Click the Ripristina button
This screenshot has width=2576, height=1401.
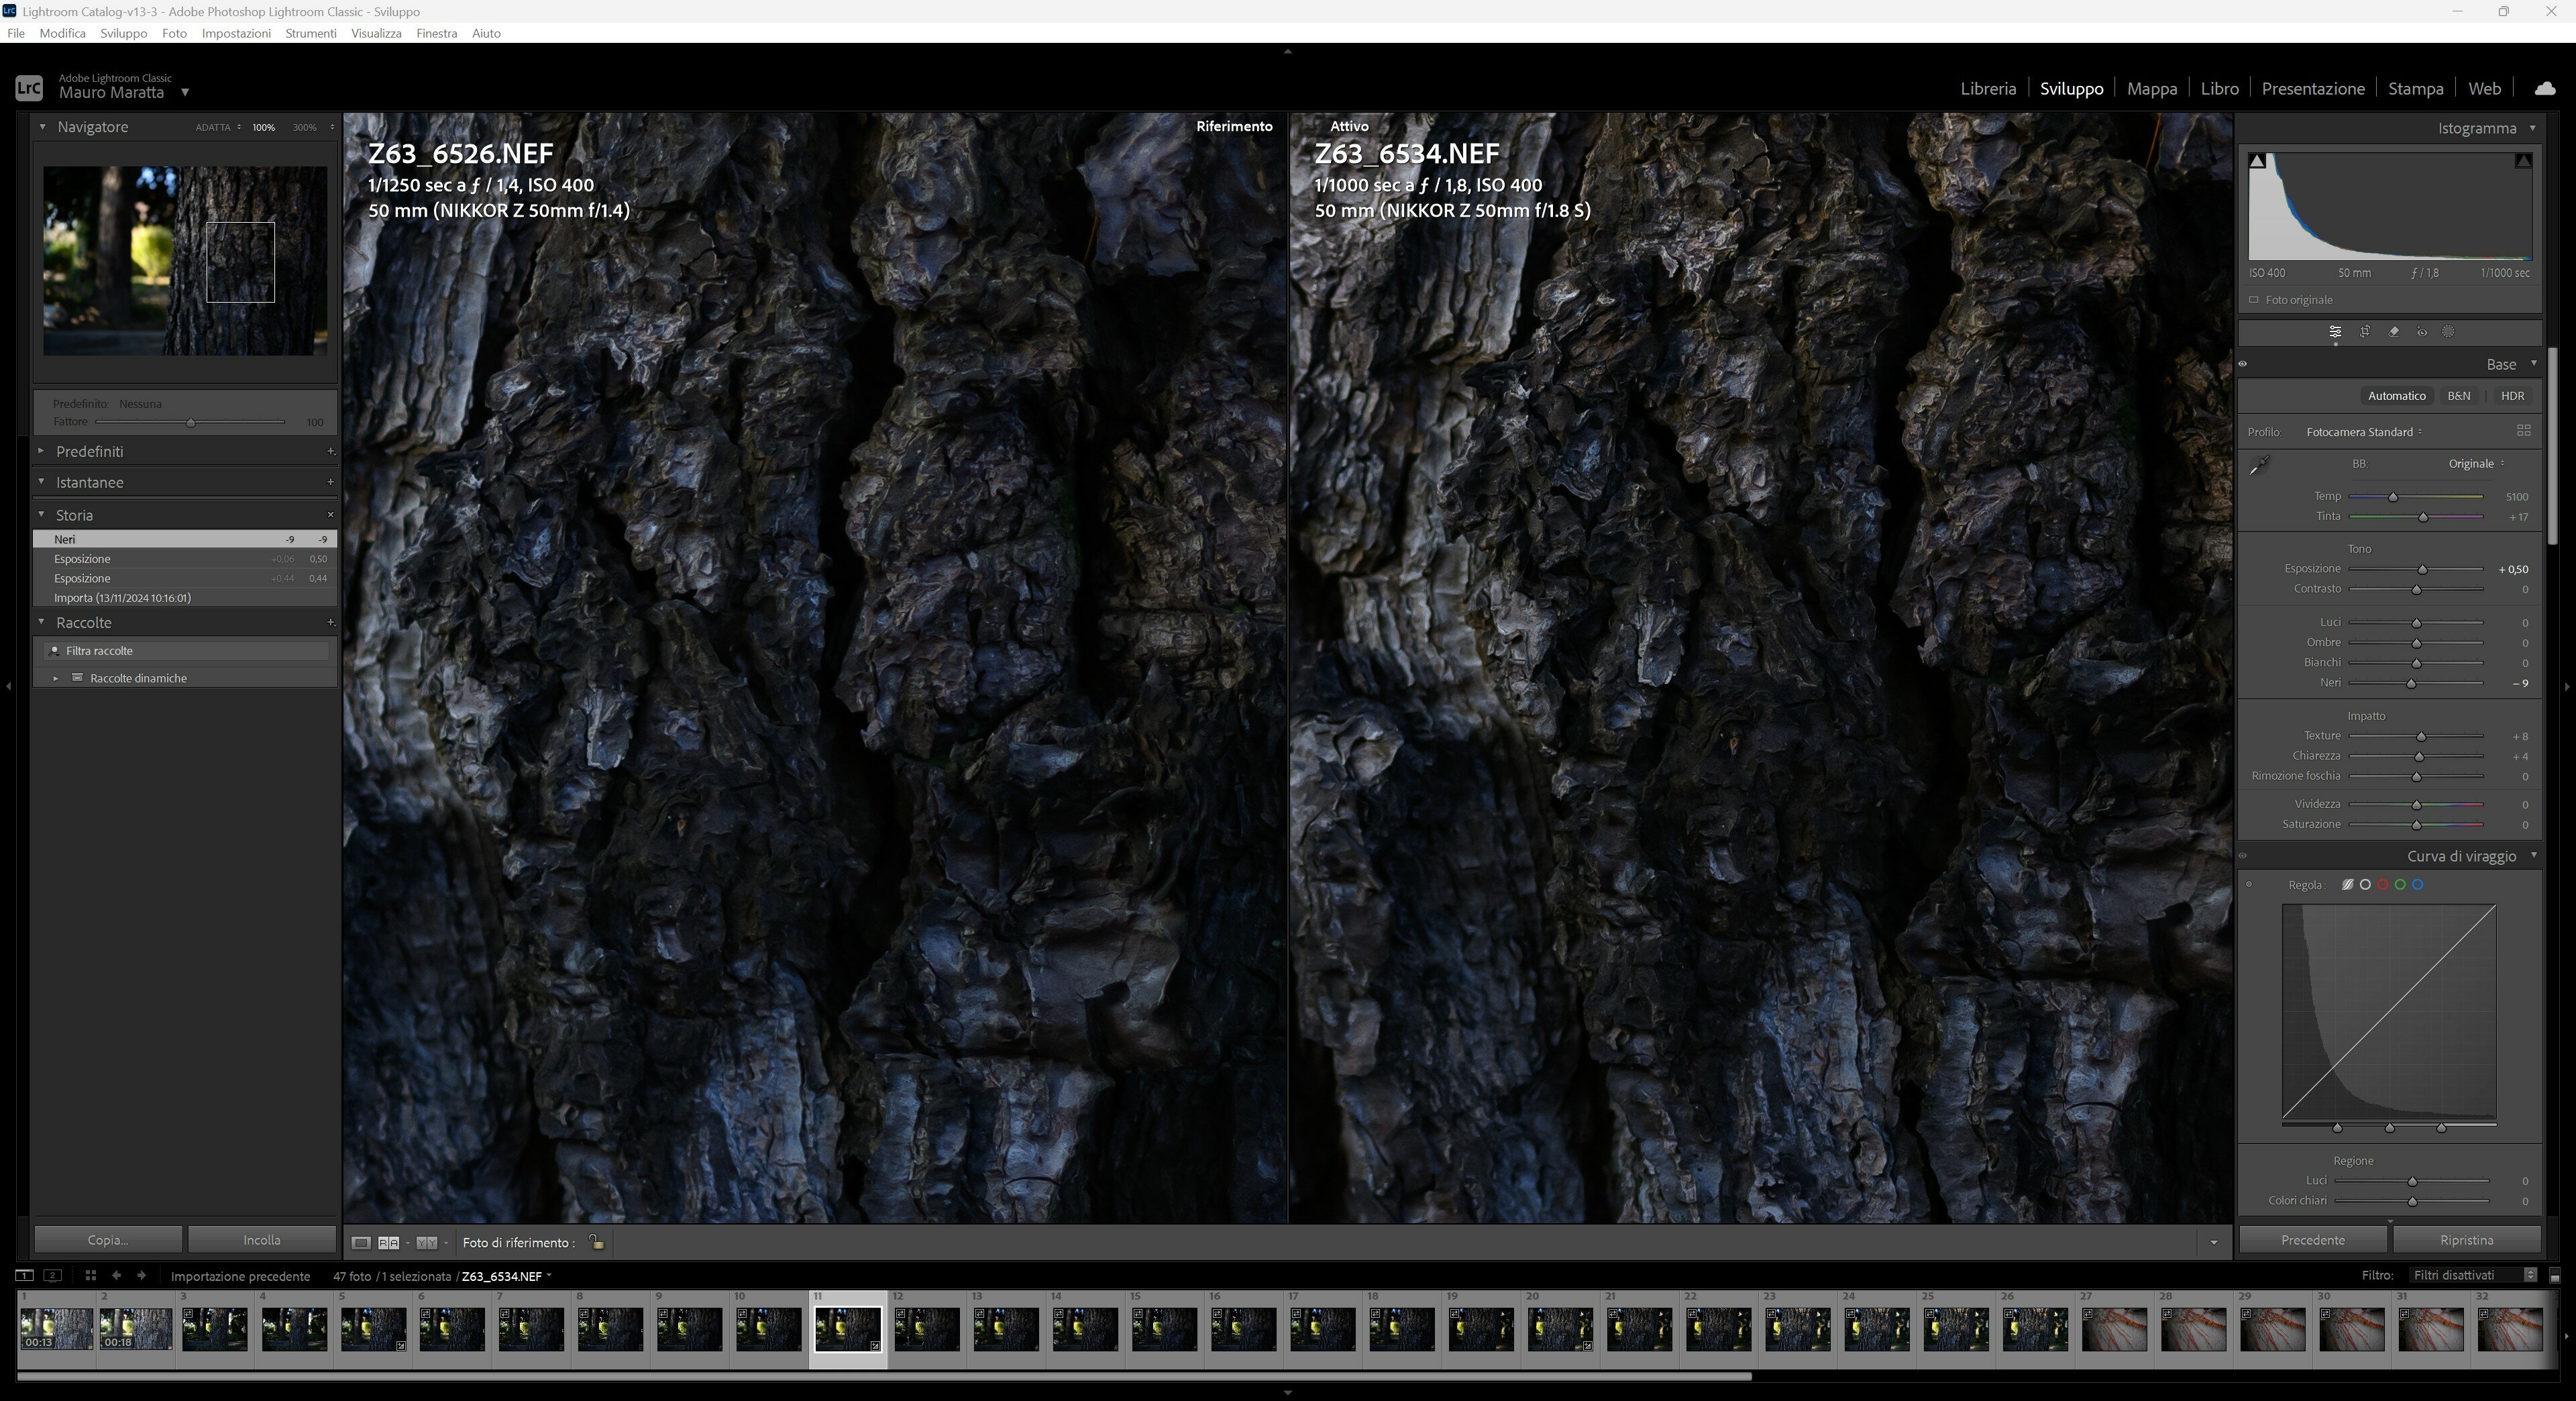point(2466,1240)
